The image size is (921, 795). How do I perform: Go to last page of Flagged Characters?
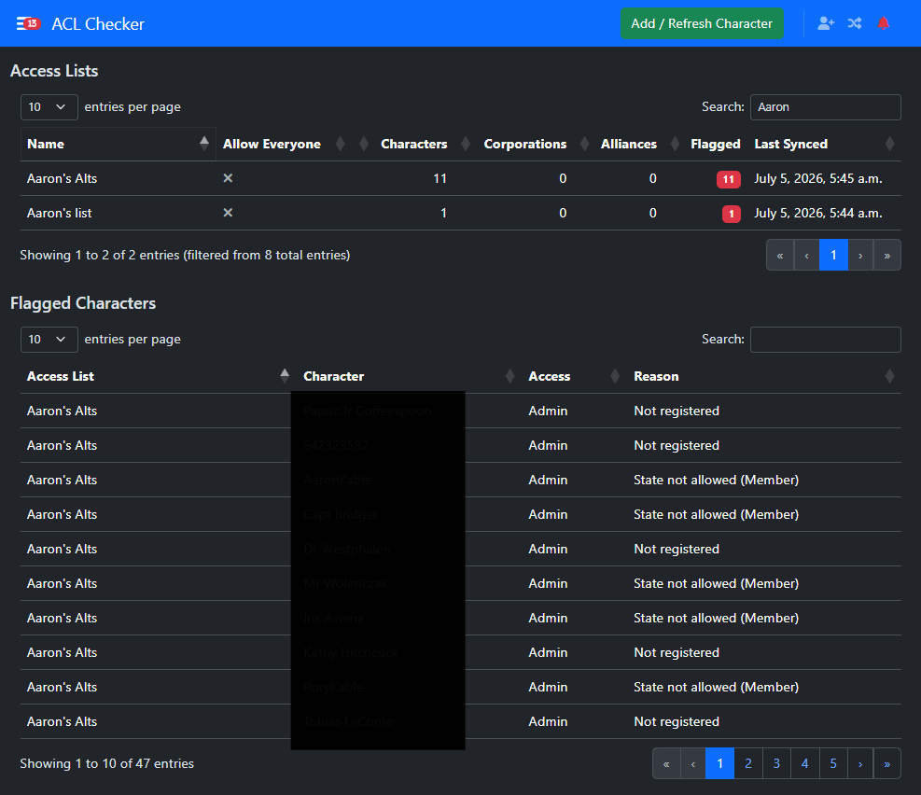coord(886,763)
